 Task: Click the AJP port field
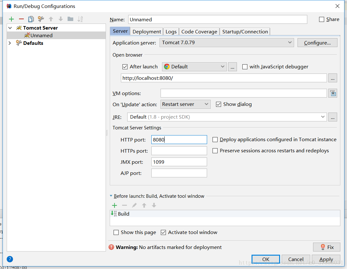tap(179, 173)
